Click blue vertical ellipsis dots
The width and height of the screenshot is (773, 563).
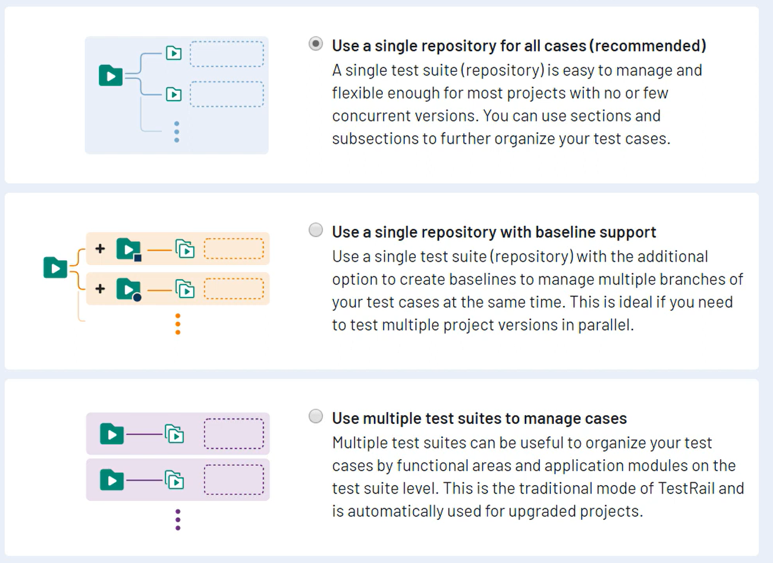point(177,132)
